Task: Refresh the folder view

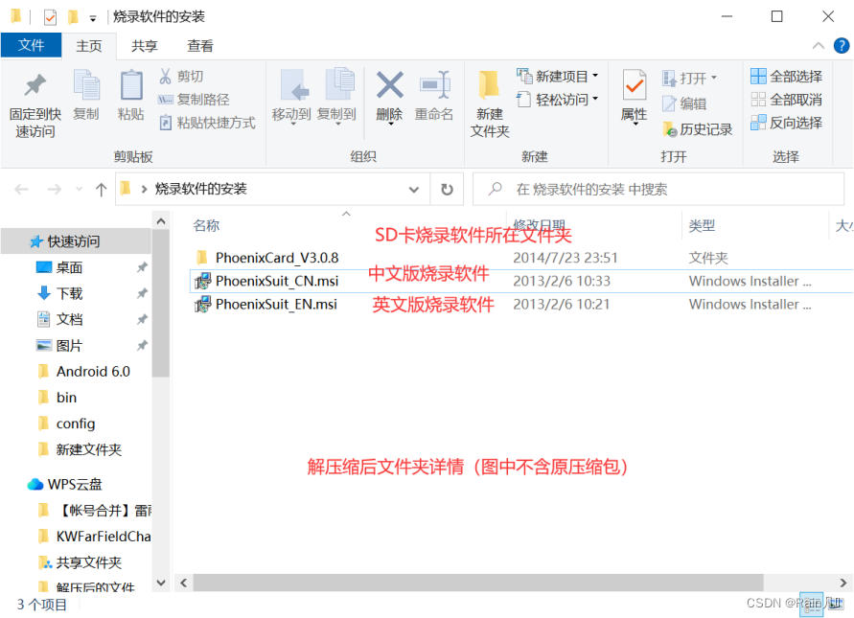Action: tap(447, 189)
